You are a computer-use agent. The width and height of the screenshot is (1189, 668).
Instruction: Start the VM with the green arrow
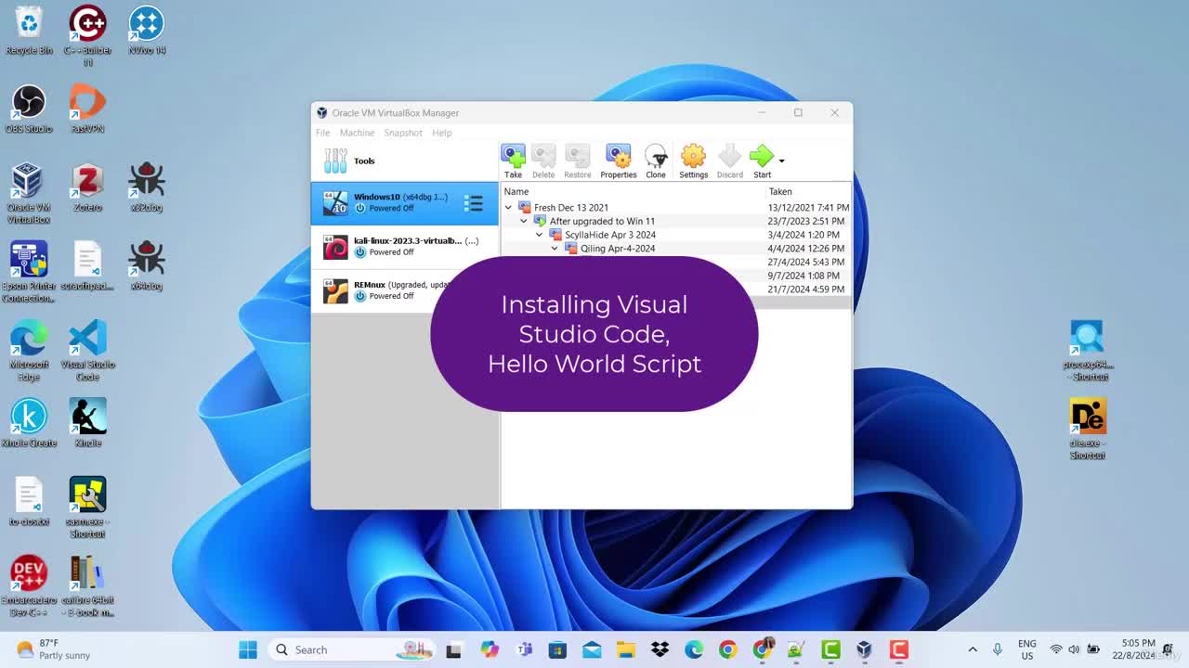click(x=762, y=161)
